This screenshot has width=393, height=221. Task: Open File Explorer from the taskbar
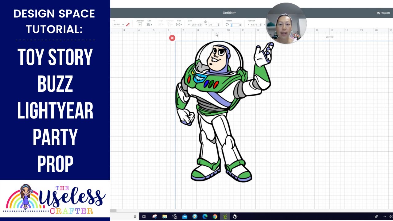[x=165, y=216]
